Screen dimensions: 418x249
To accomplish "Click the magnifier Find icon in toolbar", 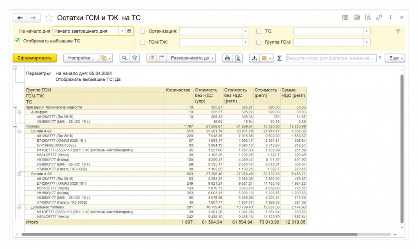I will pyautogui.click(x=124, y=58).
